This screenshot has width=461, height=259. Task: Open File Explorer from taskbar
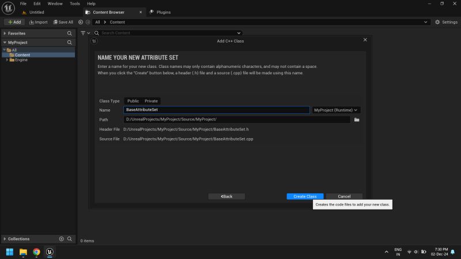pyautogui.click(x=23, y=252)
